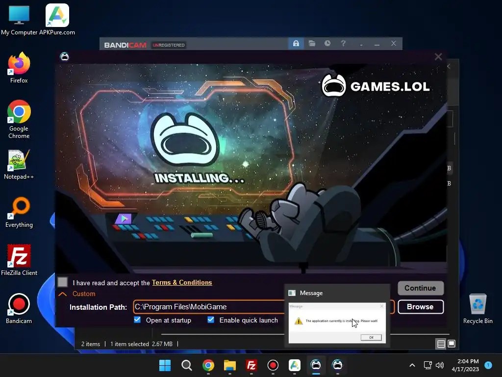Click the '2 items' status text
The image size is (502, 377).
click(x=91, y=344)
